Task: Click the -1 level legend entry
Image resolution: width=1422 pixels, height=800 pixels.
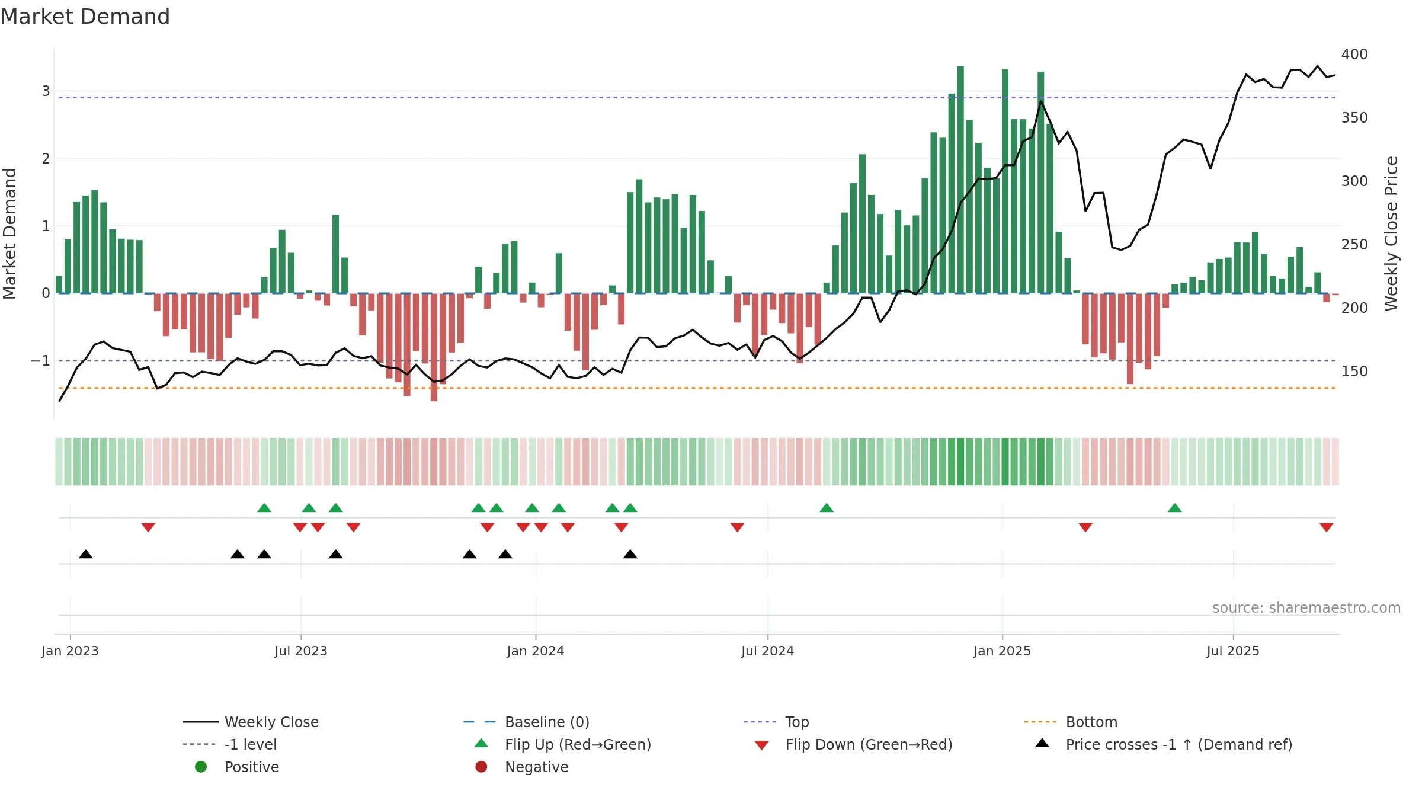Action: pos(230,744)
